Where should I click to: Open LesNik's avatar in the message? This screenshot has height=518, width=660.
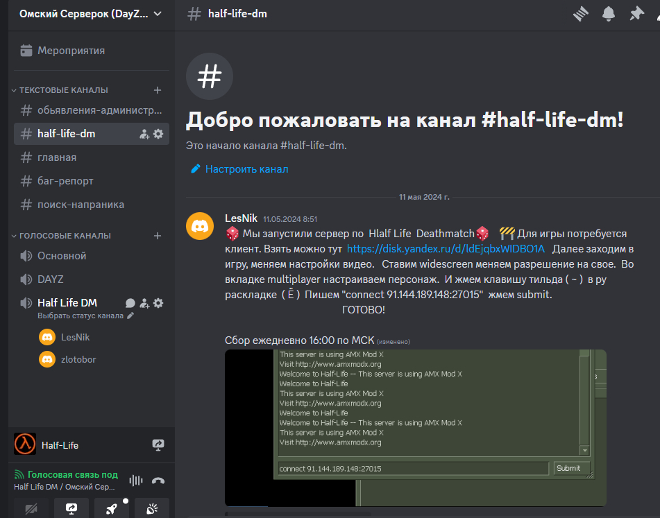click(200, 226)
